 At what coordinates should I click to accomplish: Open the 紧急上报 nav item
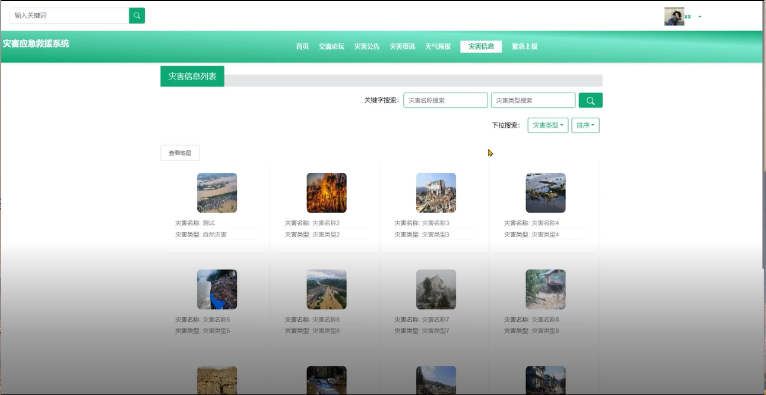525,46
